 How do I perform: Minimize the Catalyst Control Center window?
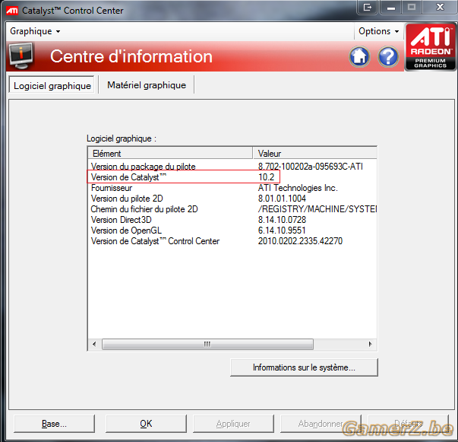pos(391,7)
